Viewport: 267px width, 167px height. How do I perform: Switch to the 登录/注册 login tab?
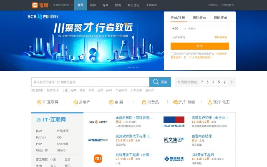(178, 18)
